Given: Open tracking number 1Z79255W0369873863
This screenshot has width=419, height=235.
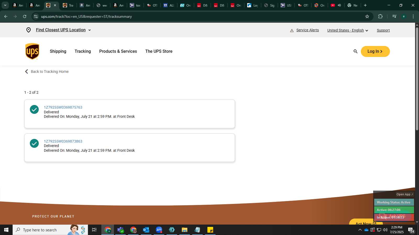Looking at the screenshot, I should 63,141.
